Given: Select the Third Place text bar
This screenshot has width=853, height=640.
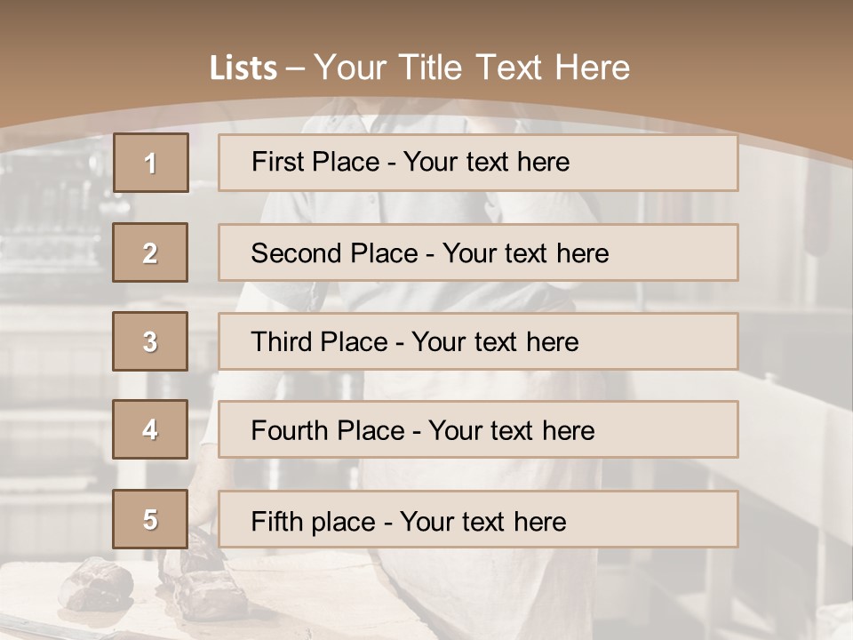Looking at the screenshot, I should click(x=478, y=341).
